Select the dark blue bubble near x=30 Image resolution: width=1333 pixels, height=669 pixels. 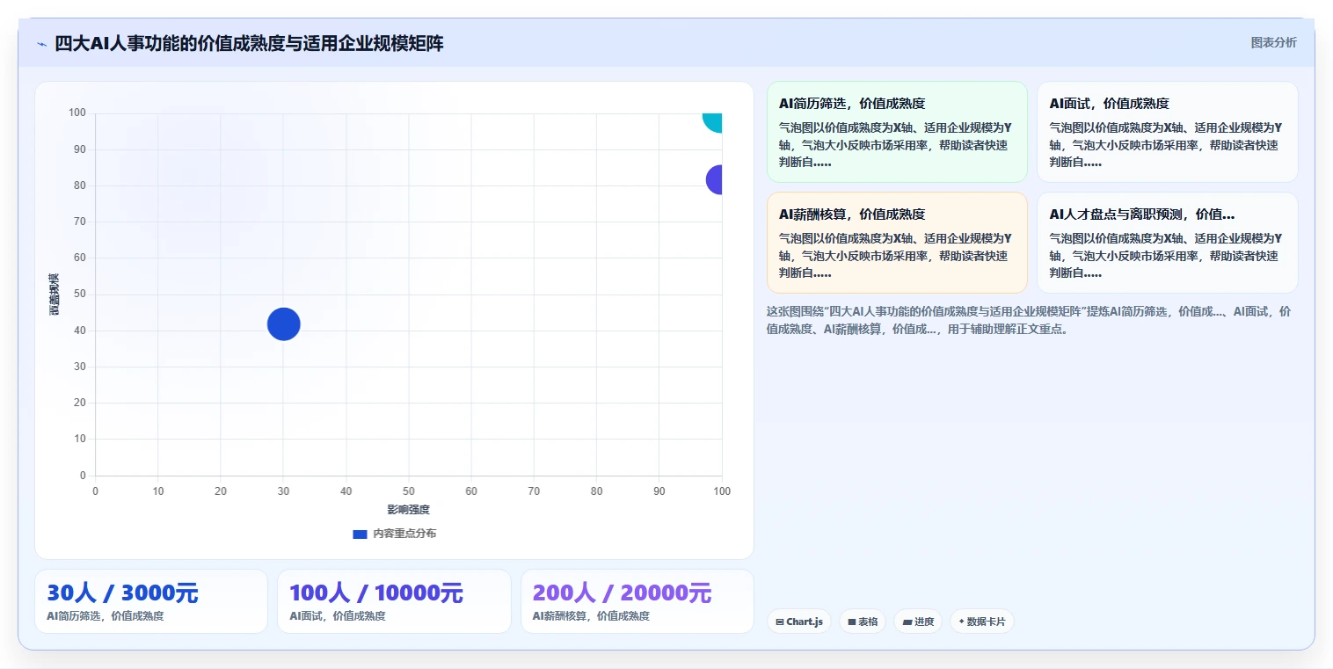pyautogui.click(x=283, y=324)
